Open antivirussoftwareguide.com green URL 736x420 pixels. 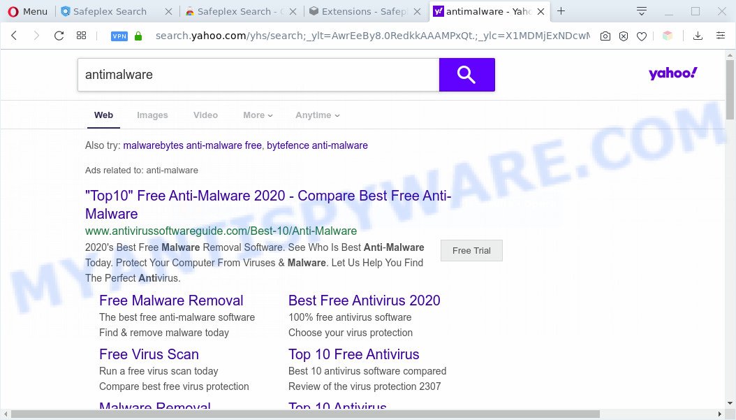(221, 231)
